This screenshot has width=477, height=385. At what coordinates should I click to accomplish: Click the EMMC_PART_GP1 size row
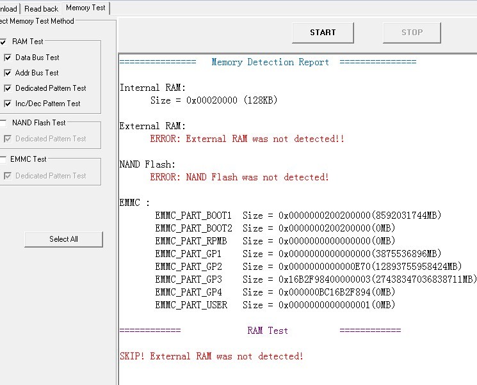click(298, 254)
